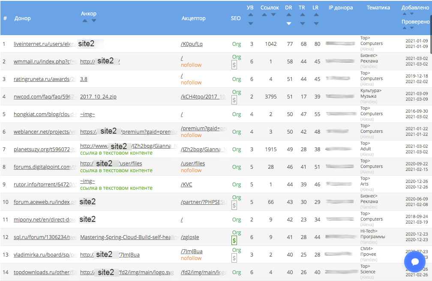Click the /K0pufLq acceptor link

click(x=192, y=44)
